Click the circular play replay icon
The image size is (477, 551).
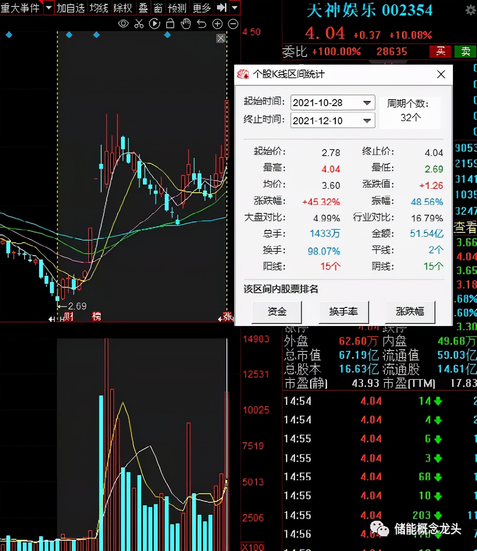pos(155,24)
